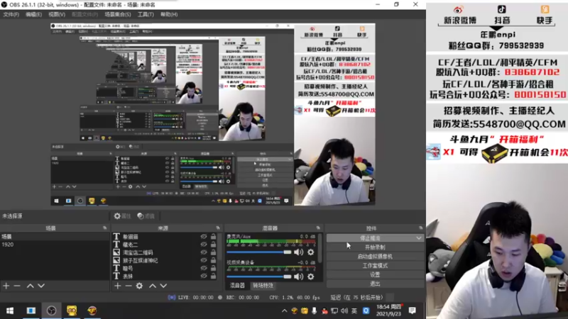Pop out the 来源 dock panel
Viewport: 568px width, 319px height.
click(218, 228)
